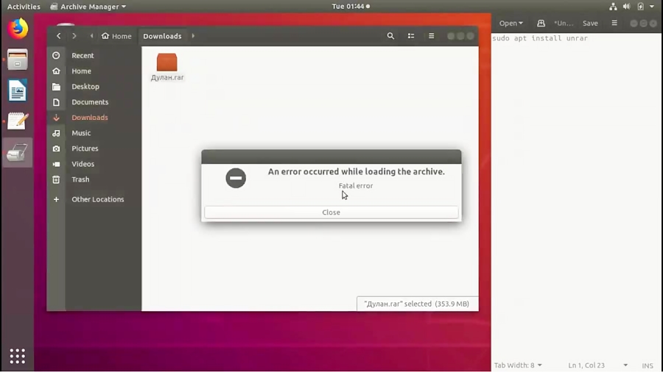The height and width of the screenshot is (372, 663).
Task: Open Home in the sidebar
Action: tap(81, 71)
